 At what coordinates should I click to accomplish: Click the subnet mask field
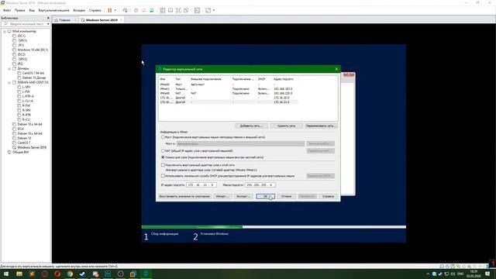point(260,184)
